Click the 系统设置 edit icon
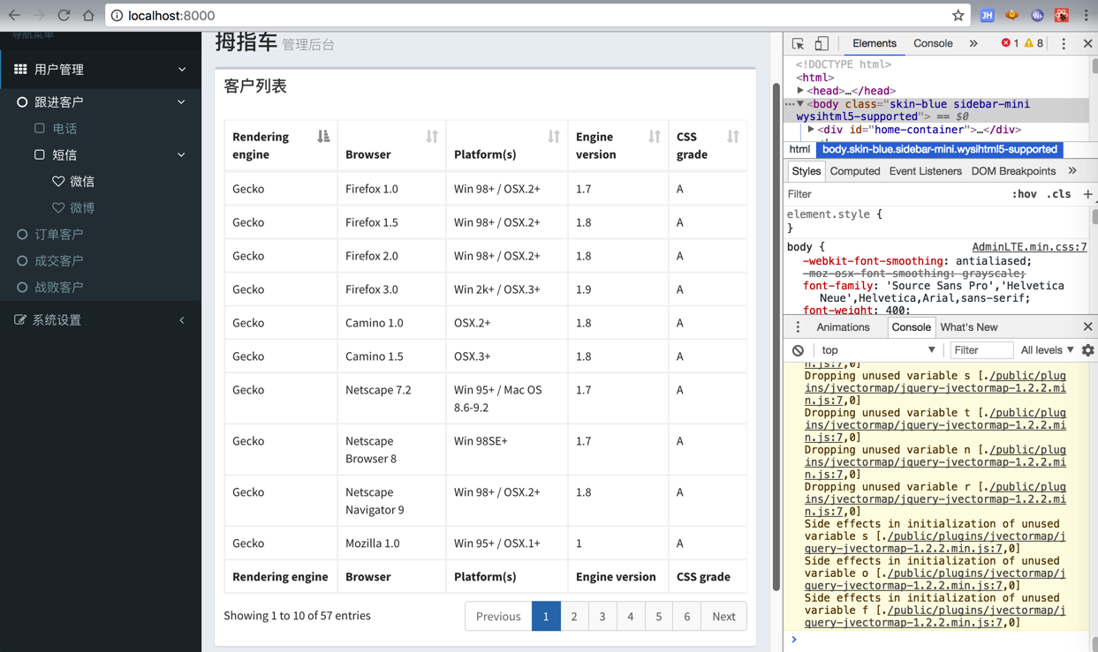This screenshot has width=1098, height=652. [20, 319]
